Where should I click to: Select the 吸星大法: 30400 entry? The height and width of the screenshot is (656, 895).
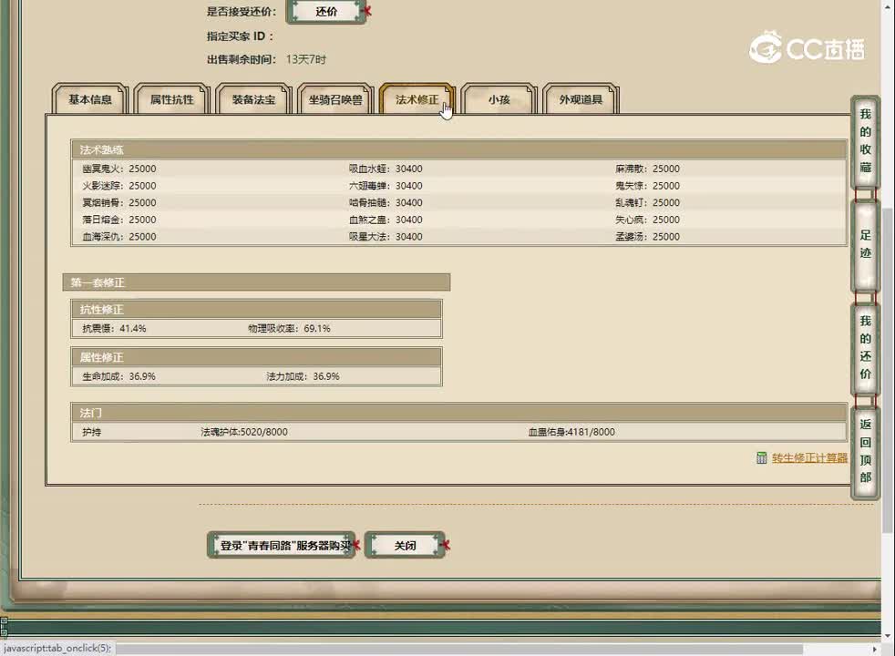[386, 237]
